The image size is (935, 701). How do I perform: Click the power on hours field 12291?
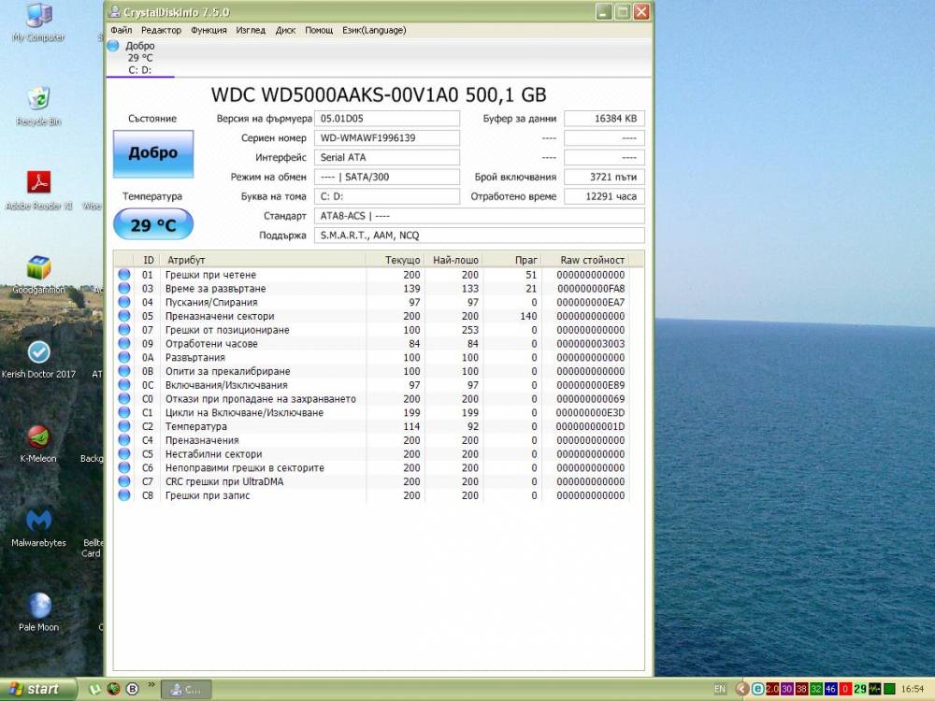[x=604, y=196]
